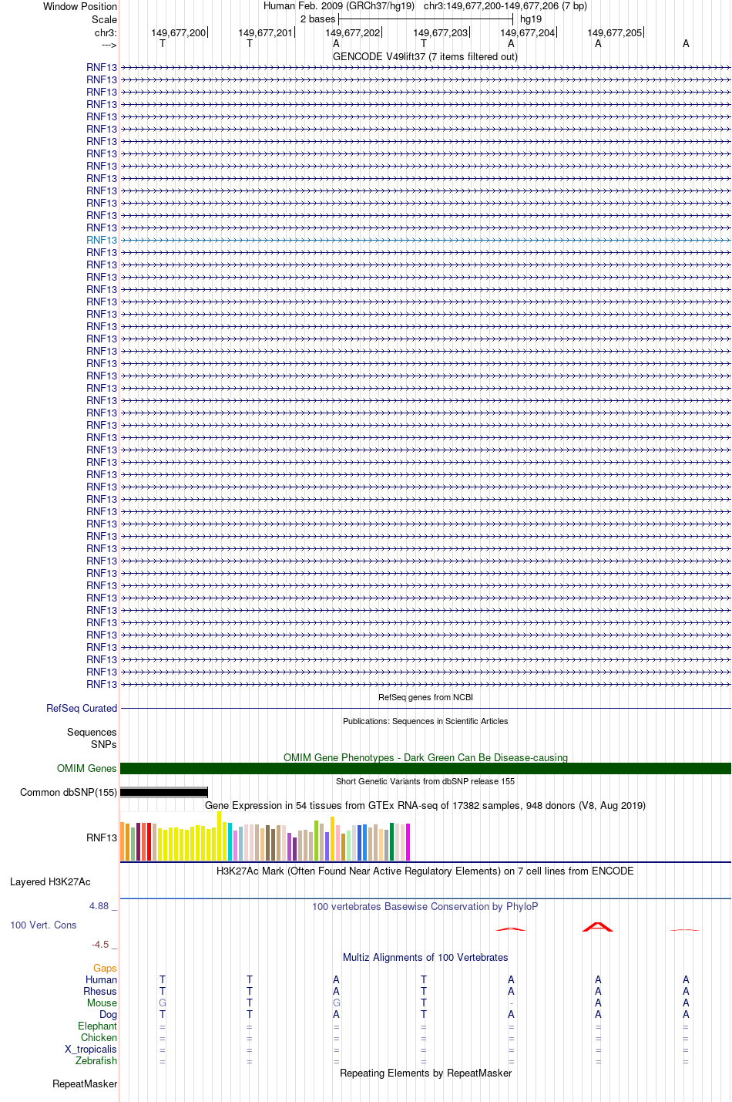Image resolution: width=732 pixels, height=1102 pixels.
Task: Click '100 vertebrates Basewise Conservation by PhyloP' title
Action: click(x=425, y=906)
